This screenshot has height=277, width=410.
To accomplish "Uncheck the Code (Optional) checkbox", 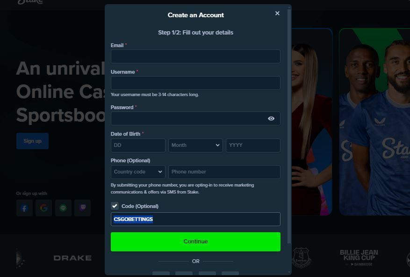I will point(115,206).
